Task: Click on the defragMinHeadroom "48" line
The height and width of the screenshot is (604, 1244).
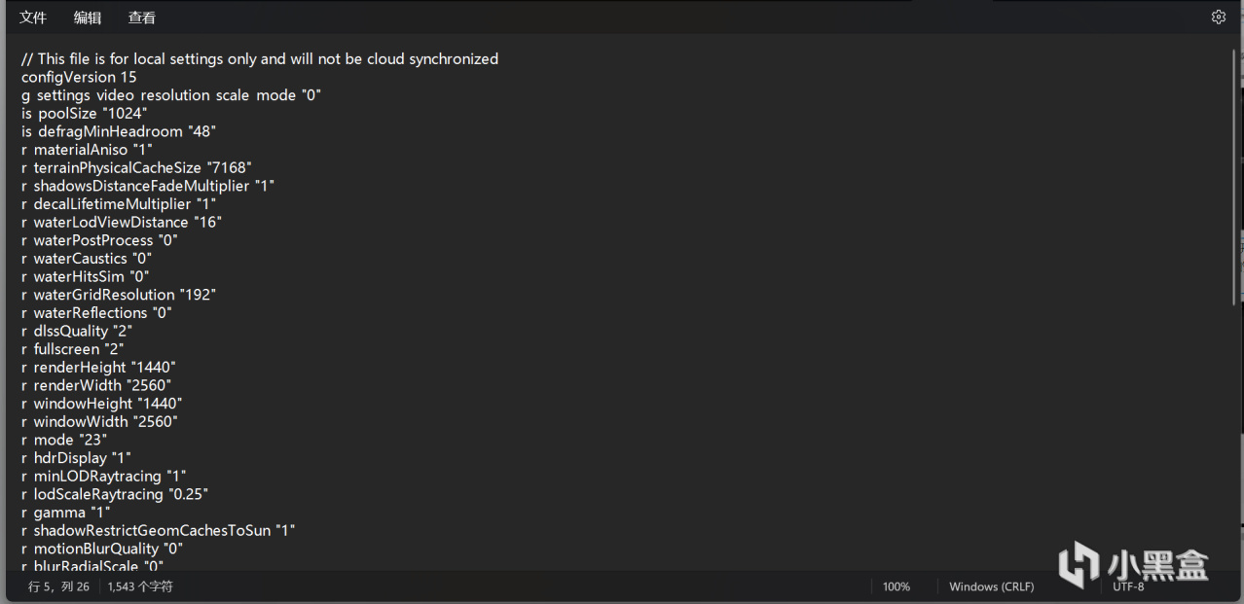Action: pyautogui.click(x=119, y=131)
